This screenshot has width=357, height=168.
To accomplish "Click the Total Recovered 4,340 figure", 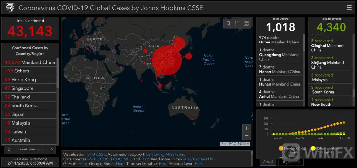I will pos(331,27).
